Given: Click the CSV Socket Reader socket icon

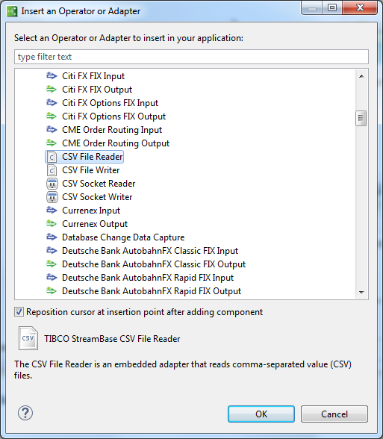Looking at the screenshot, I should tap(52, 184).
